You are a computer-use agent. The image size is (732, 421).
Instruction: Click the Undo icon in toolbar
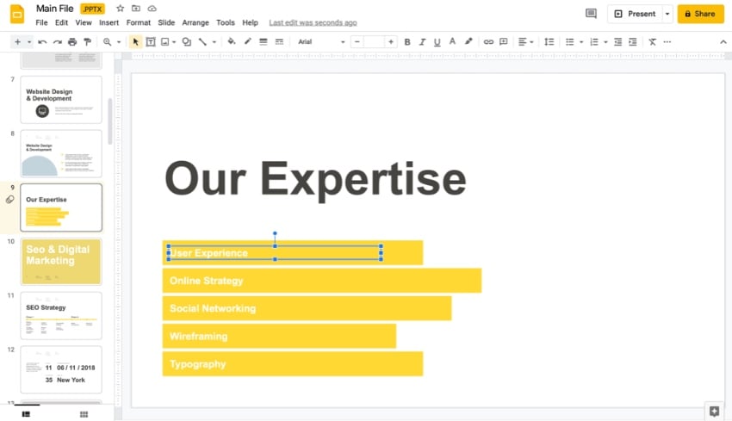pos(42,41)
